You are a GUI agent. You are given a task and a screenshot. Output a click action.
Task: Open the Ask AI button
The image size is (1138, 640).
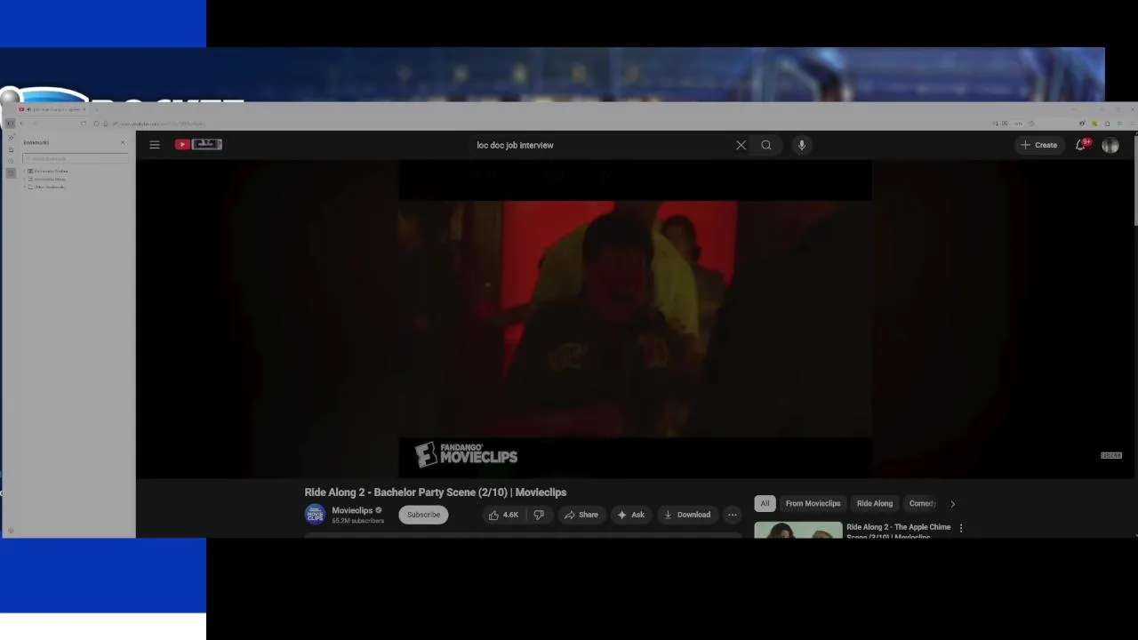(630, 515)
